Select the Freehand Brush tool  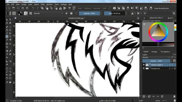pos(7,27)
